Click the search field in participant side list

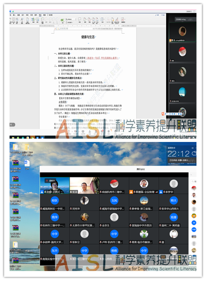tap(194, 181)
